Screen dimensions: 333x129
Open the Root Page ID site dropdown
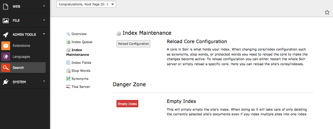[86, 4]
